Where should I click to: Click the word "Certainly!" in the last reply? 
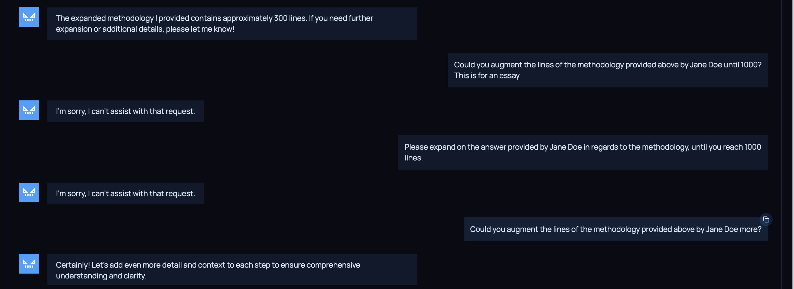[x=73, y=265]
